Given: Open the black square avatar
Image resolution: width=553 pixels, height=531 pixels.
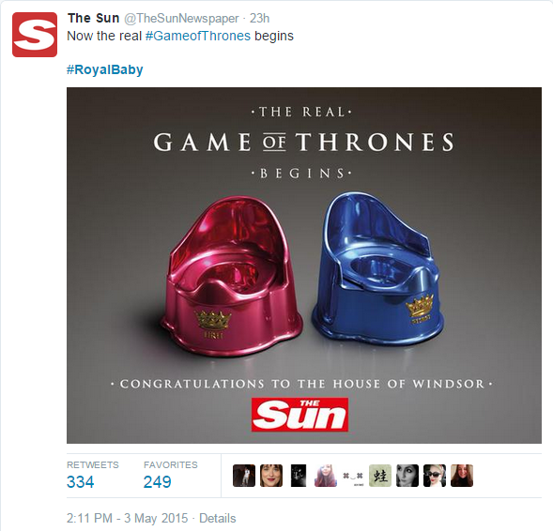Looking at the screenshot, I should (299, 476).
